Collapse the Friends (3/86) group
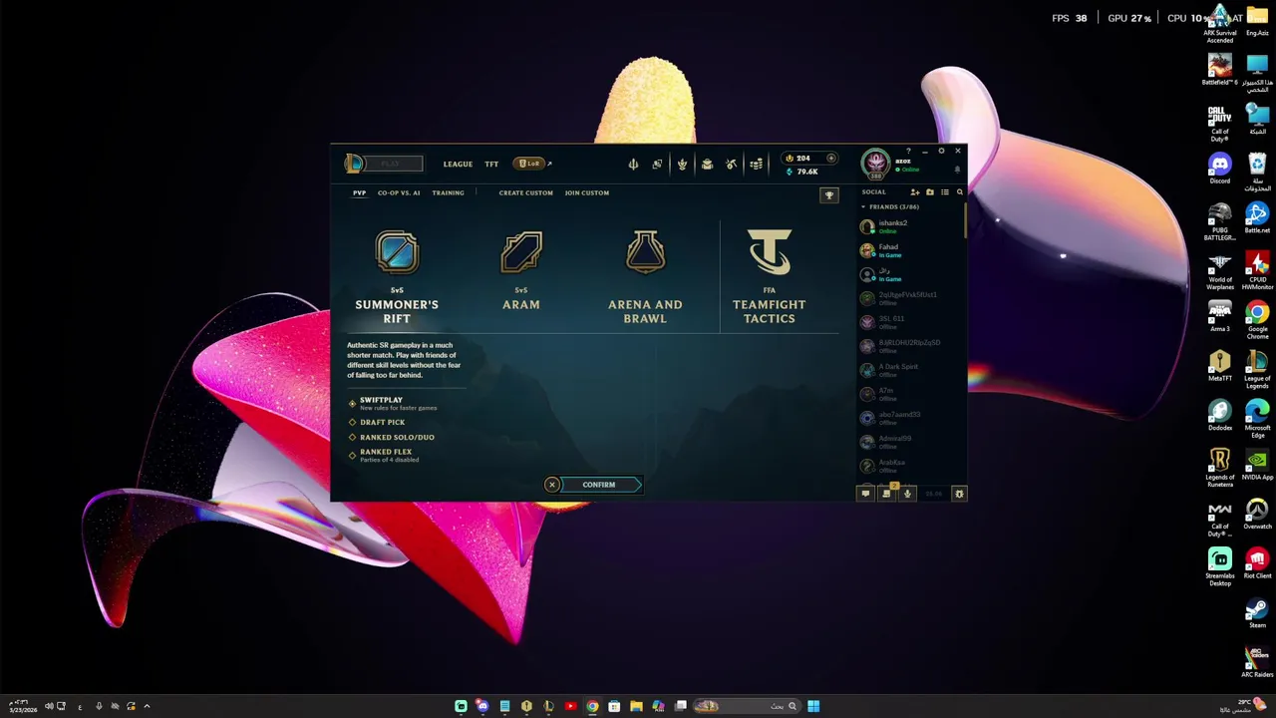Screen dimensions: 1276x718 click(x=889, y=206)
